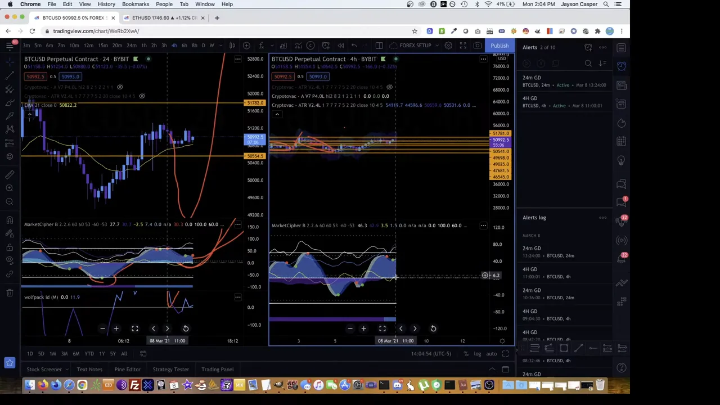Screen dimensions: 720x405
Task: Open the FOREX SETUP layout dropdown
Action: (415, 46)
